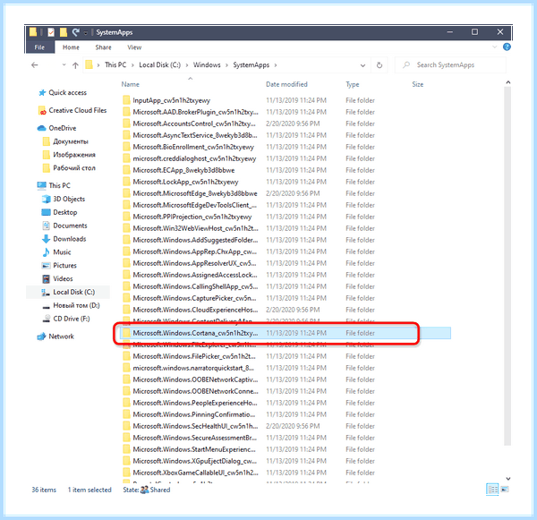Sort by the Size column header

point(417,84)
